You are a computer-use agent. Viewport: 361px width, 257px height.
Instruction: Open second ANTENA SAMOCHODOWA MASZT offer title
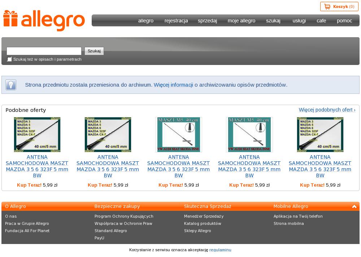pyautogui.click(x=108, y=166)
